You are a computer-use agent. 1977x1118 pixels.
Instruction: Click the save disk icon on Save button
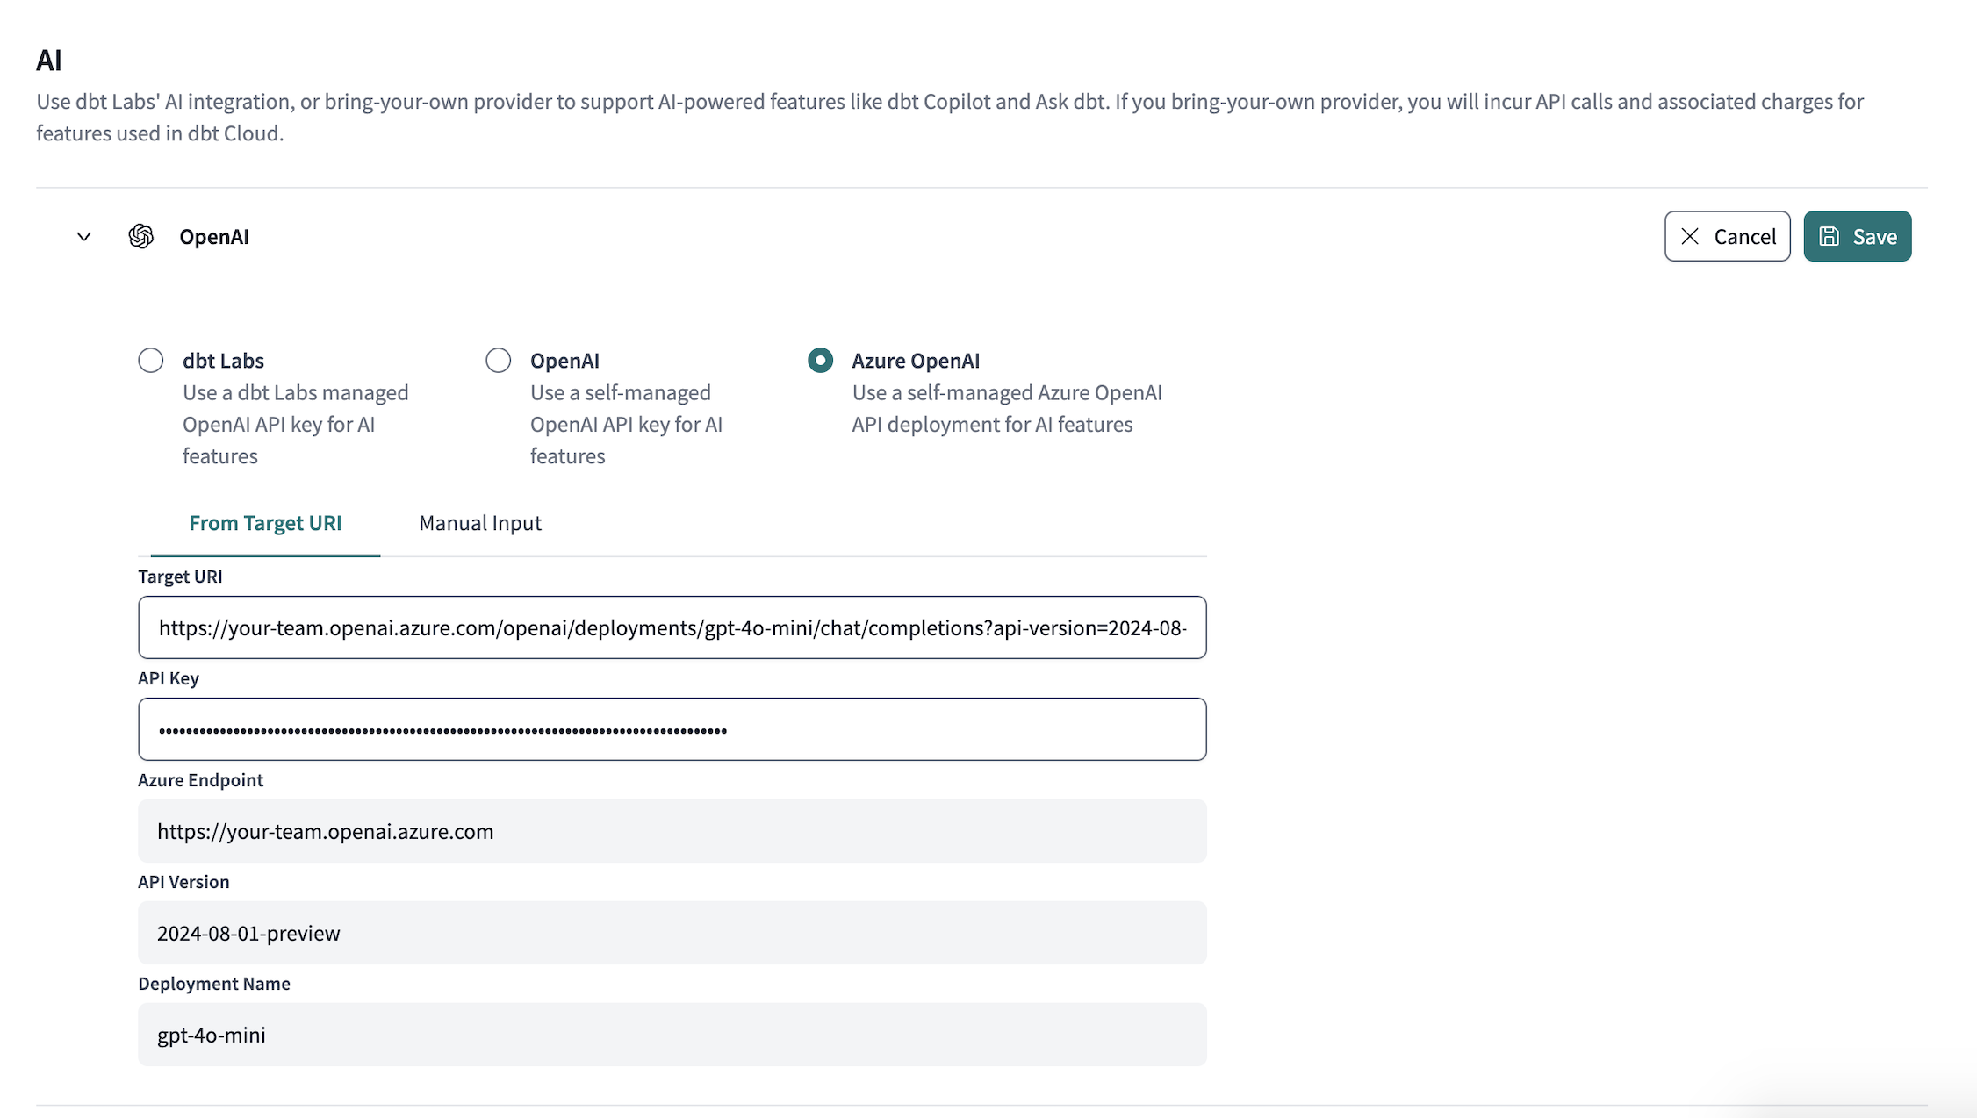click(x=1830, y=235)
